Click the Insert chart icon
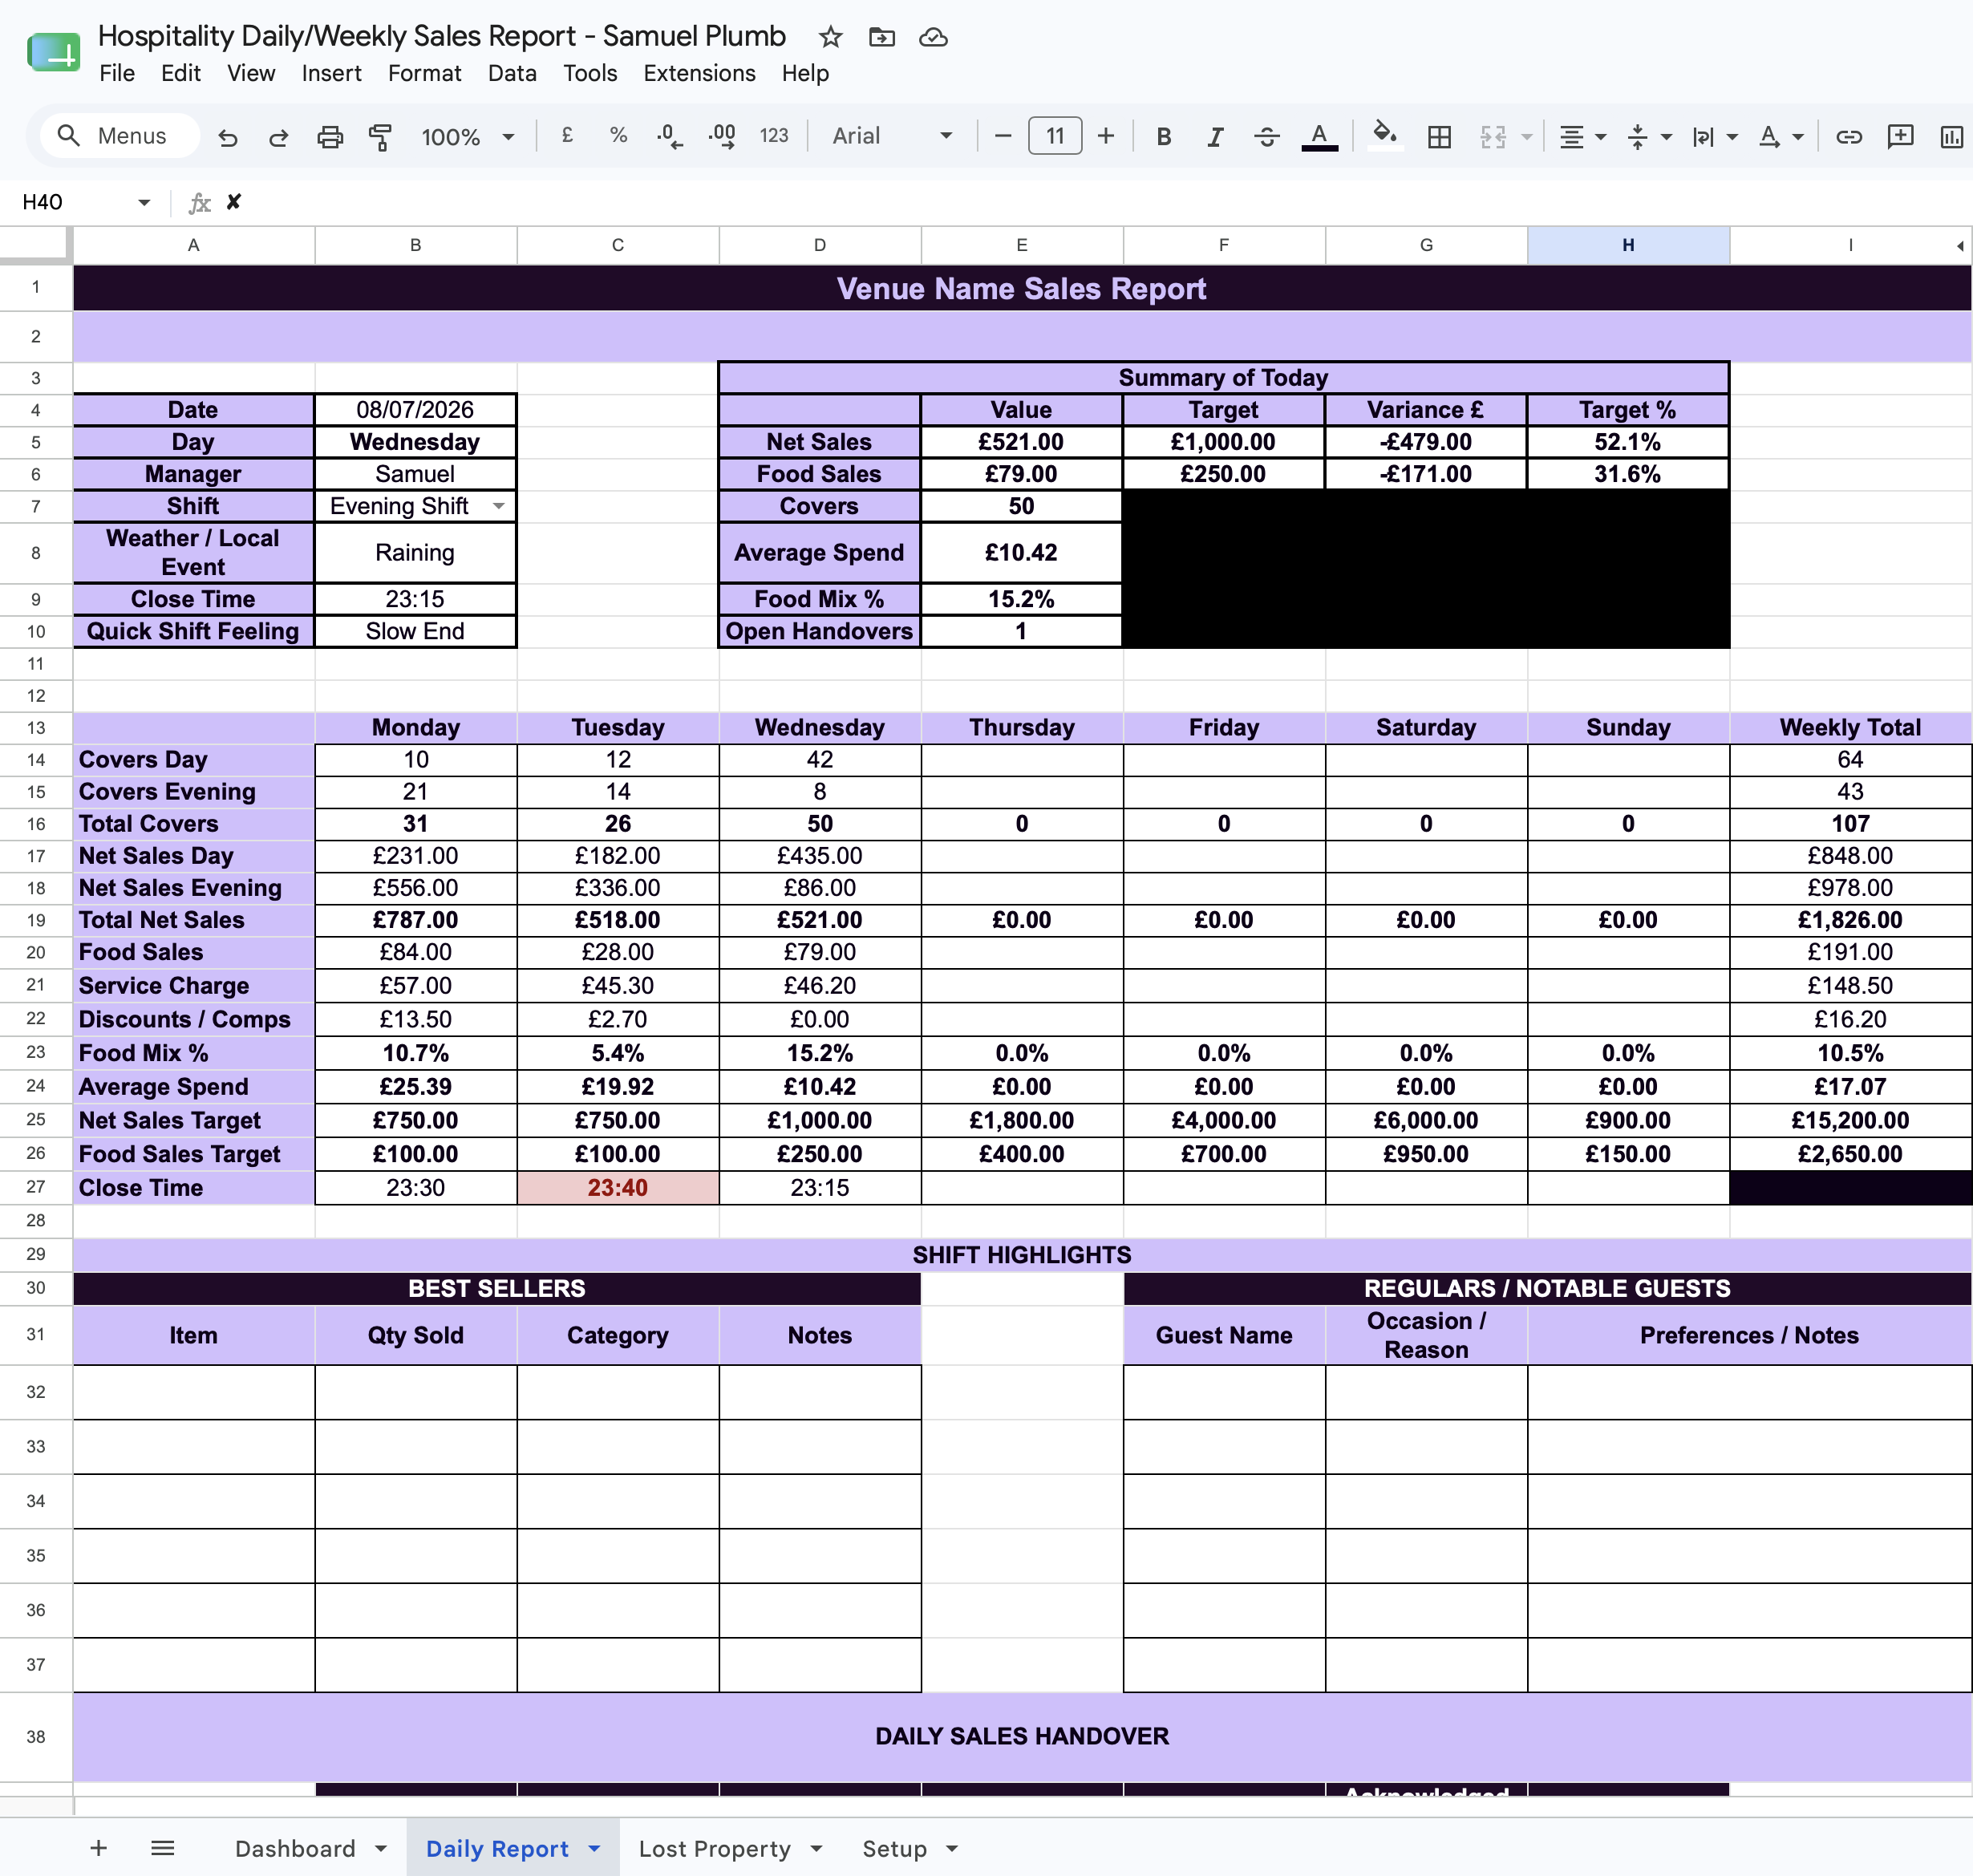 coord(1951,136)
